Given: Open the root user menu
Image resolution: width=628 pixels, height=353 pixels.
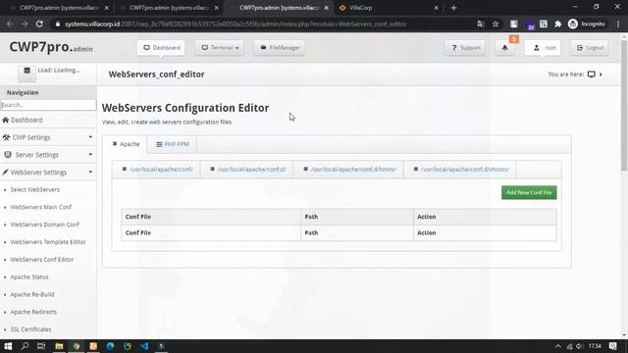Looking at the screenshot, I should 543,48.
